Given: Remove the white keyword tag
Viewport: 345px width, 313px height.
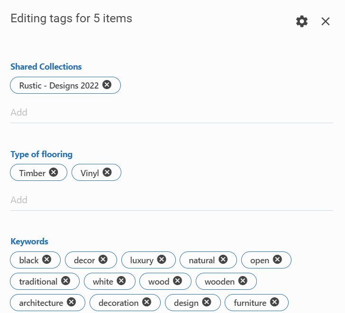Looking at the screenshot, I should click(x=121, y=281).
